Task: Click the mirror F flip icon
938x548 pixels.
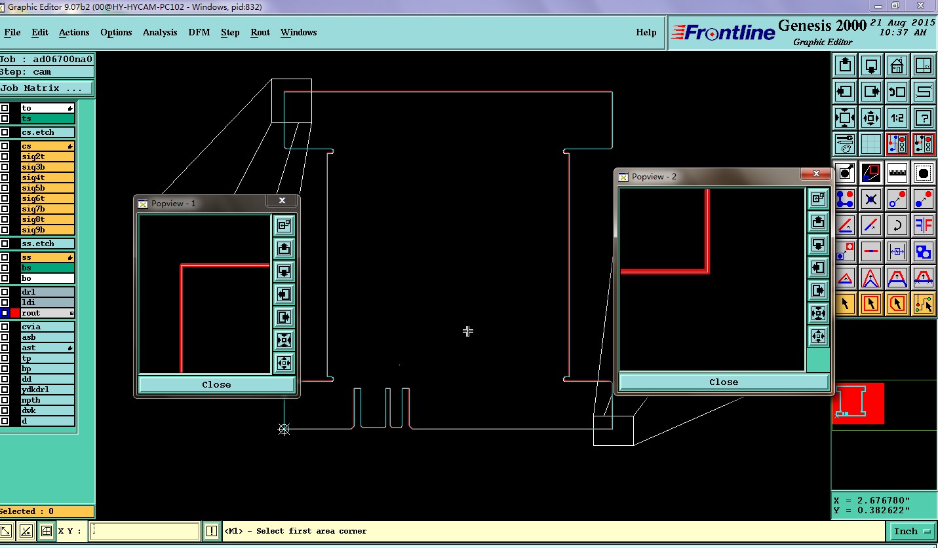Action: point(924,225)
